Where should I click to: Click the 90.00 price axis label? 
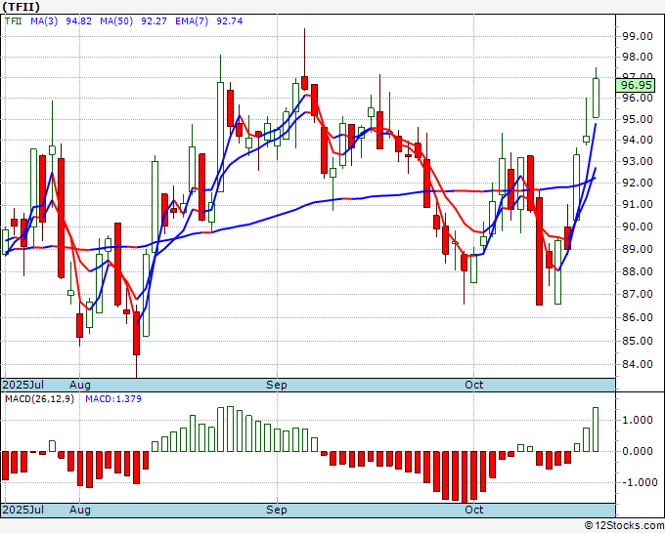click(637, 226)
